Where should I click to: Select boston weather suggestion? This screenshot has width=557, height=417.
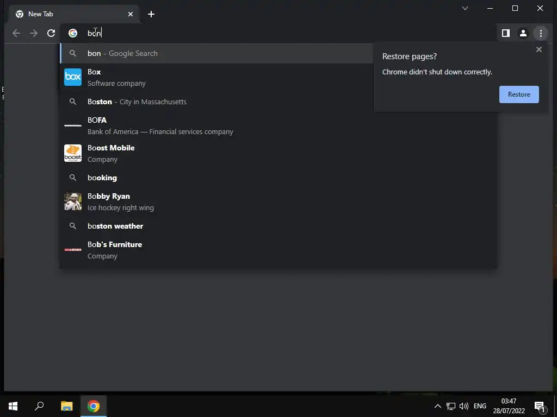[x=278, y=226]
